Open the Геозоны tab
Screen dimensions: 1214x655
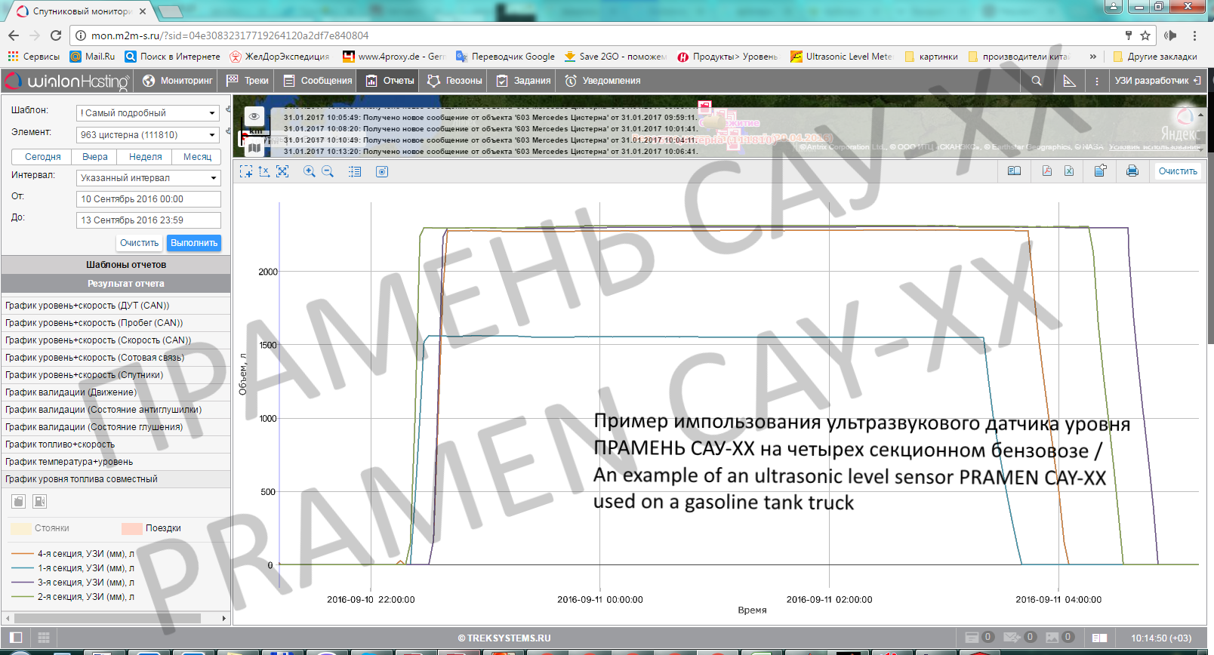pyautogui.click(x=454, y=81)
